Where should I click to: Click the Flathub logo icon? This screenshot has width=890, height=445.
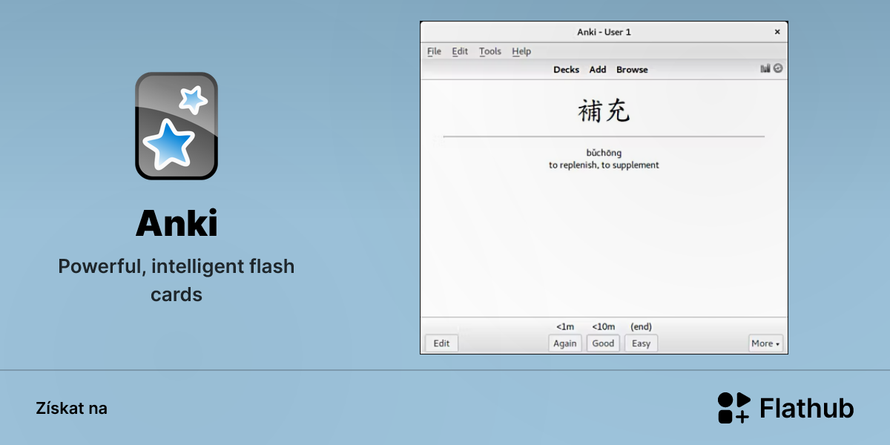(734, 408)
